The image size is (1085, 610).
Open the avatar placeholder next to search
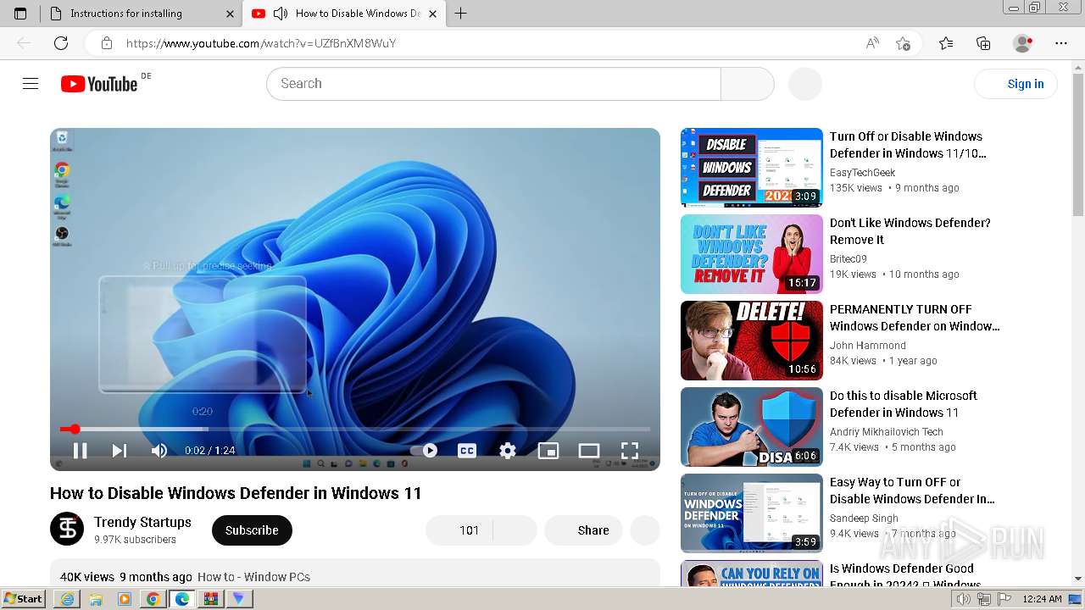pyautogui.click(x=805, y=84)
